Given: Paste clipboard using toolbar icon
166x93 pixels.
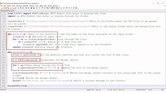Looking at the screenshot, I should click(x=23, y=8).
